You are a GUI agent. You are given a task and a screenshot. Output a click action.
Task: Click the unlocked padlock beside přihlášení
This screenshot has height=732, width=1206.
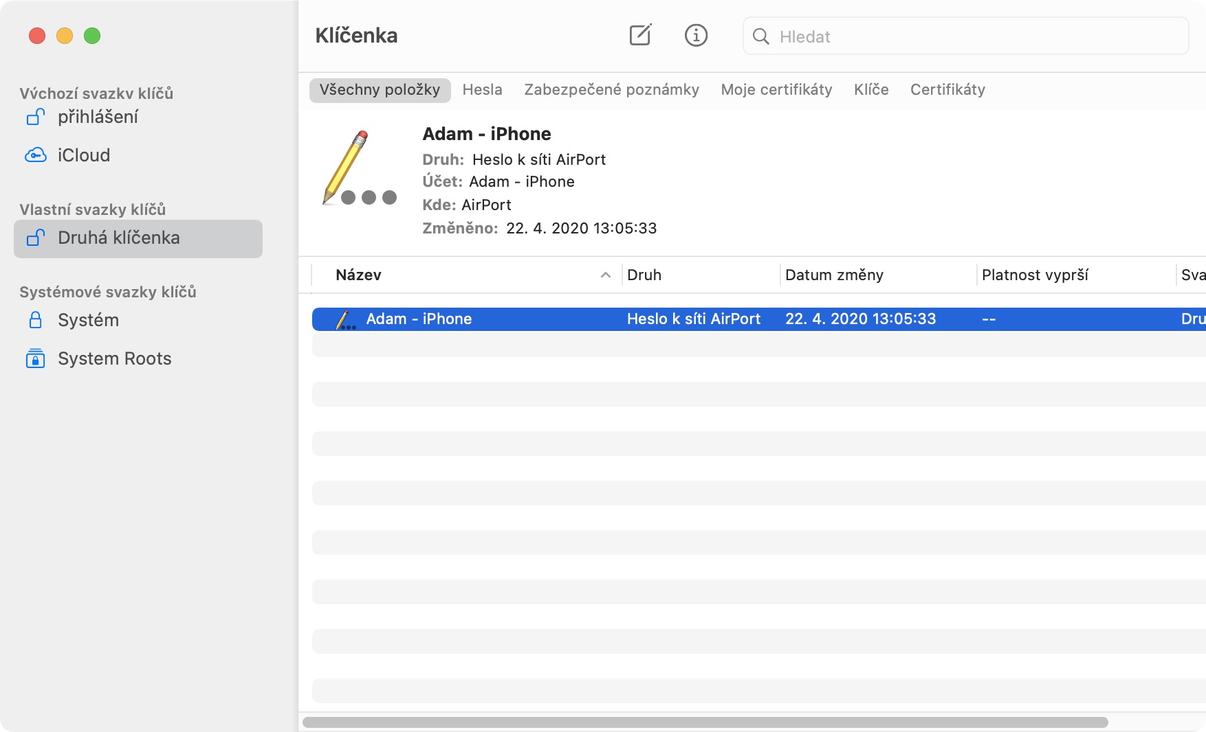coord(36,117)
